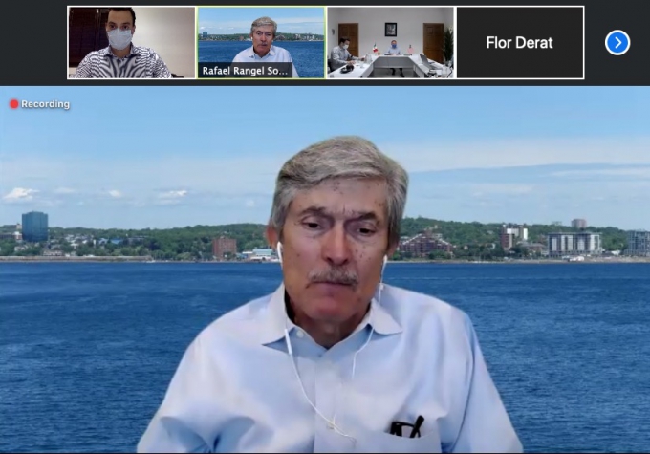650x454 pixels.
Task: Click the "Rafael Rangel So..." name label
Action: coord(246,71)
